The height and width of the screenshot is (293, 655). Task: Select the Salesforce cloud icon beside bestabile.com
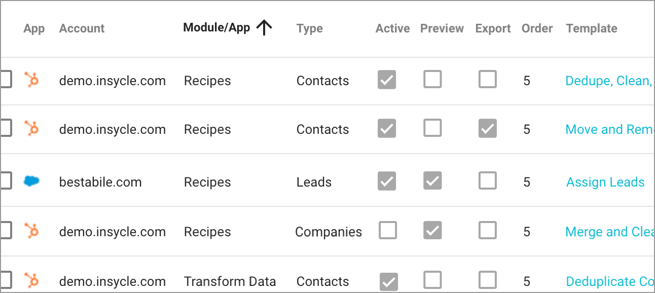click(x=31, y=181)
